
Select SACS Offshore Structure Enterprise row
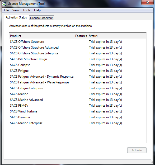(78, 53)
